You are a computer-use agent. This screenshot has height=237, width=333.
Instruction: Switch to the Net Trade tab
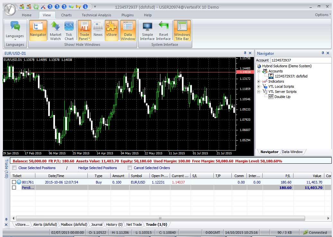coord(134,225)
